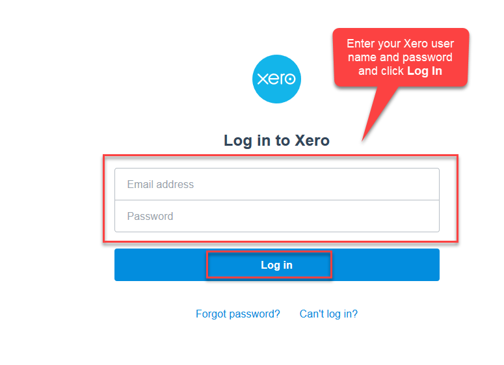504x365 pixels.
Task: Click in the Email address field
Action: [x=276, y=184]
